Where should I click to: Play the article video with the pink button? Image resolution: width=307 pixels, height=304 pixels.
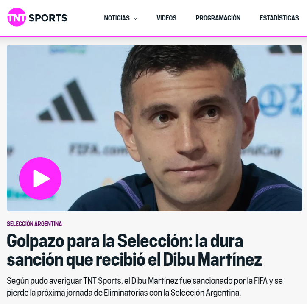[x=40, y=178]
